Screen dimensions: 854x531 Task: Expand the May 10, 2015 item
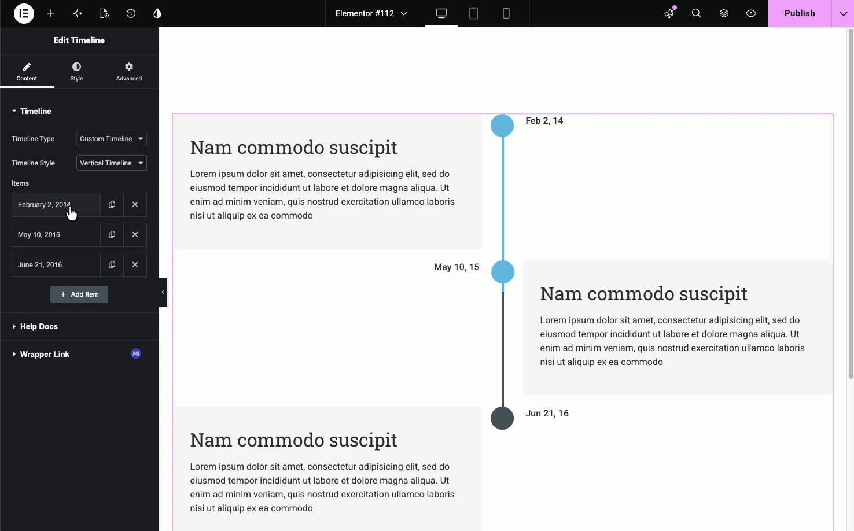pos(56,235)
